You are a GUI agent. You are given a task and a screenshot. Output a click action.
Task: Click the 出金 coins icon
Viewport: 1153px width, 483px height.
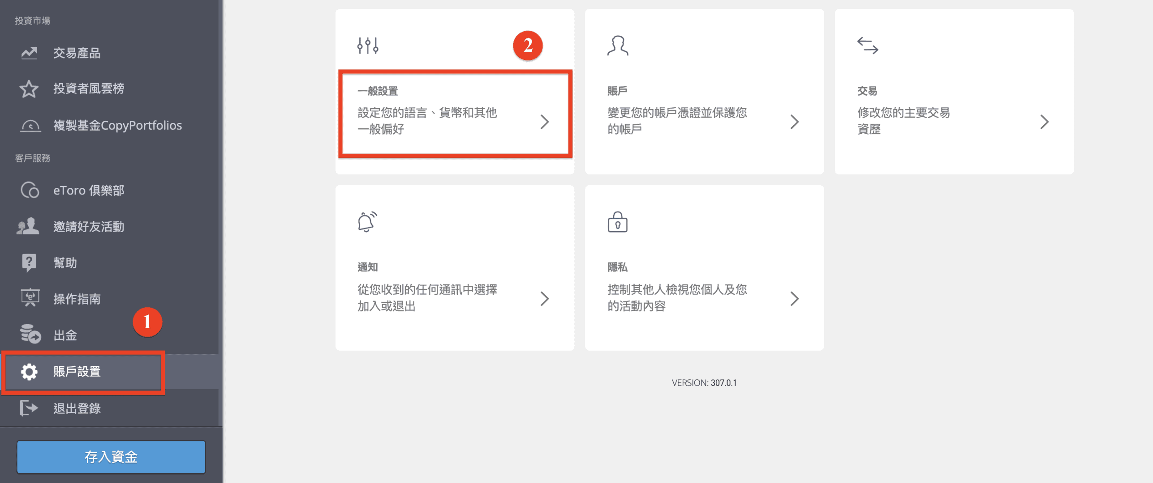(29, 335)
